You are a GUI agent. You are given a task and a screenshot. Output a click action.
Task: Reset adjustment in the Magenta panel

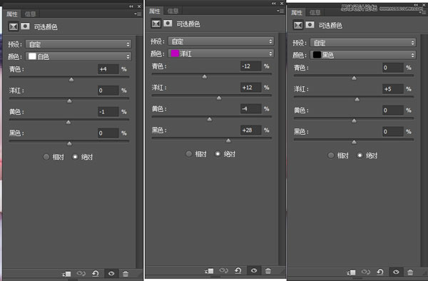coord(238,270)
